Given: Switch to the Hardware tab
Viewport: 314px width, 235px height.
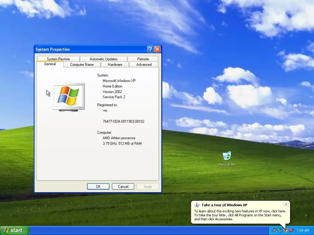Looking at the screenshot, I should tap(115, 65).
